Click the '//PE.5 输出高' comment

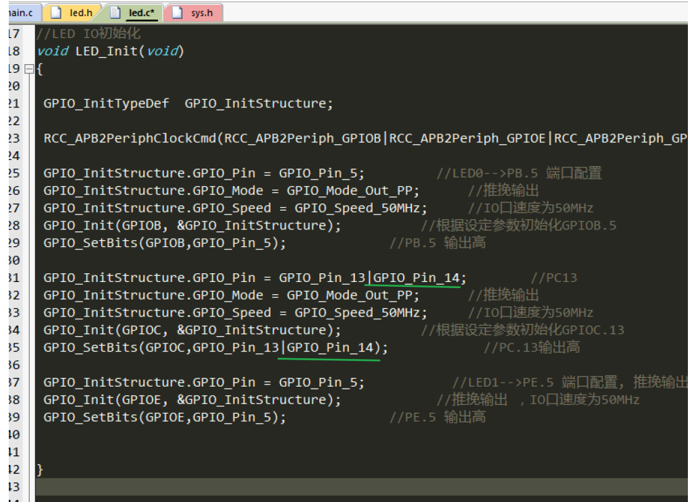coord(437,417)
